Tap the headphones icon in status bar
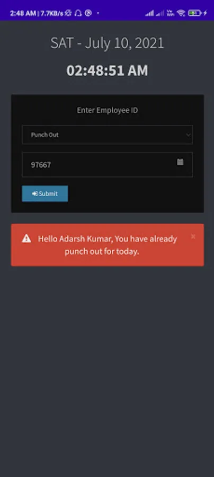 tap(78, 13)
